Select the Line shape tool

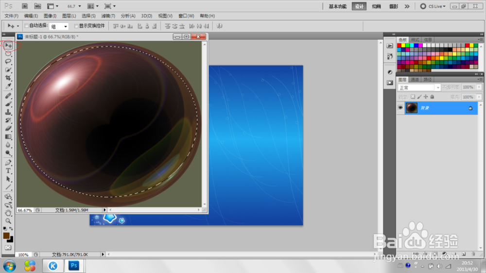click(8, 187)
